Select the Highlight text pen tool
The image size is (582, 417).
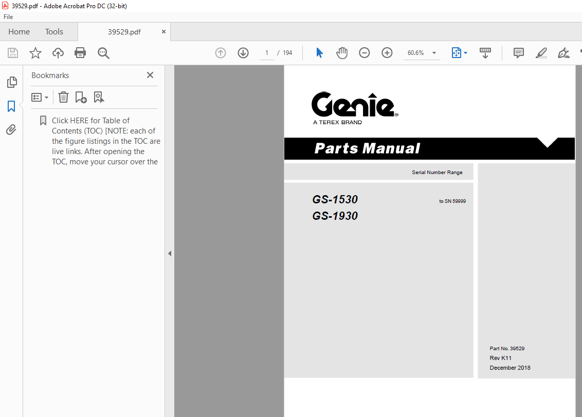pos(541,53)
